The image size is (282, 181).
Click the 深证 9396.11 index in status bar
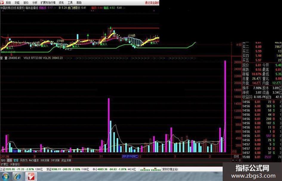click(x=68, y=169)
